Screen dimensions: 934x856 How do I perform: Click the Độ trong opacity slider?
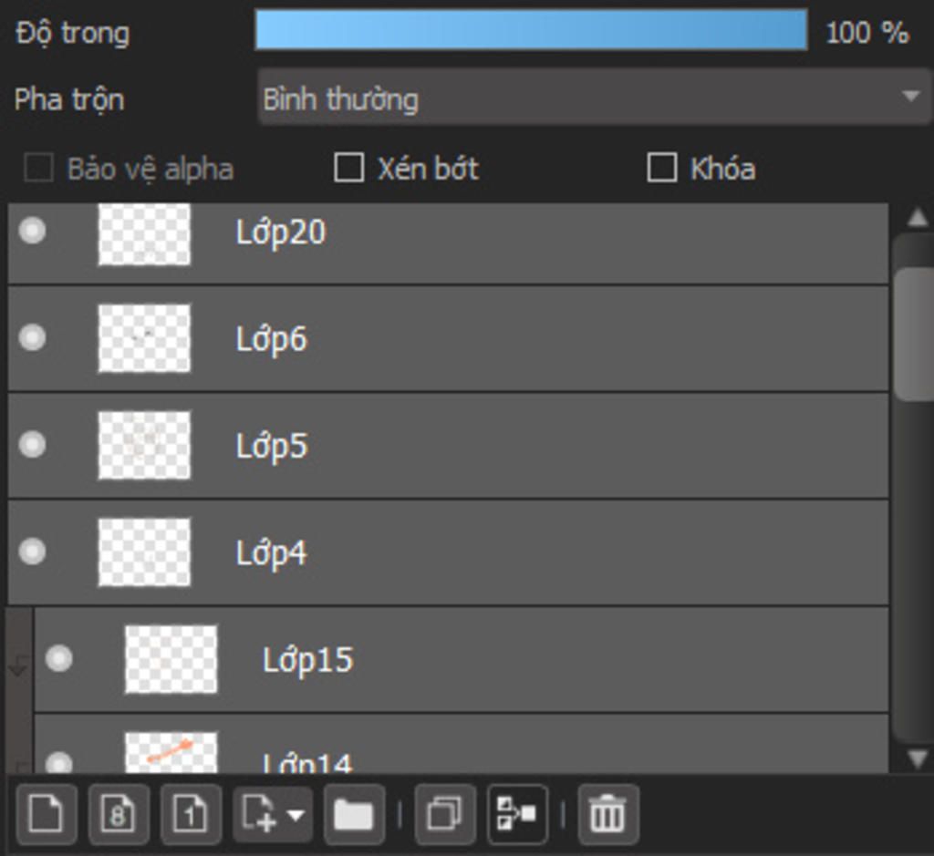tap(530, 30)
